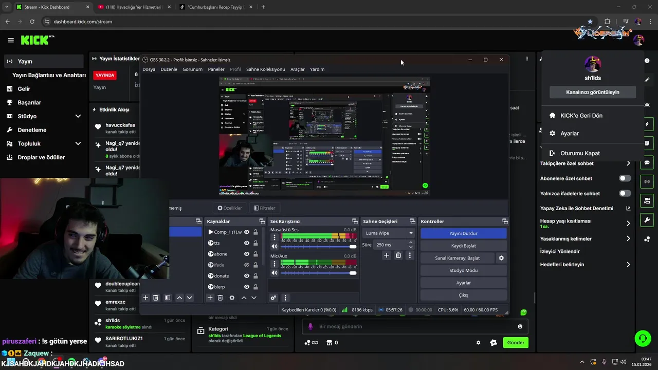Open Mic/Aux three-dot options
The width and height of the screenshot is (658, 370).
[x=275, y=264]
